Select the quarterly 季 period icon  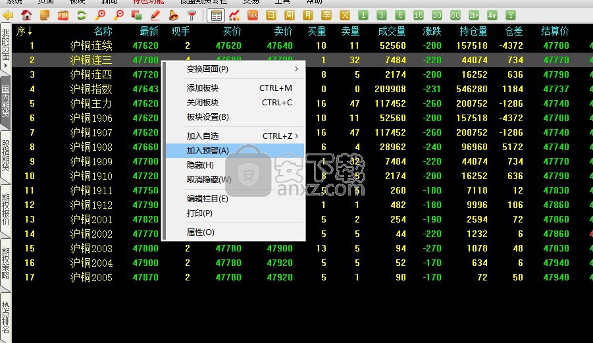coord(326,16)
